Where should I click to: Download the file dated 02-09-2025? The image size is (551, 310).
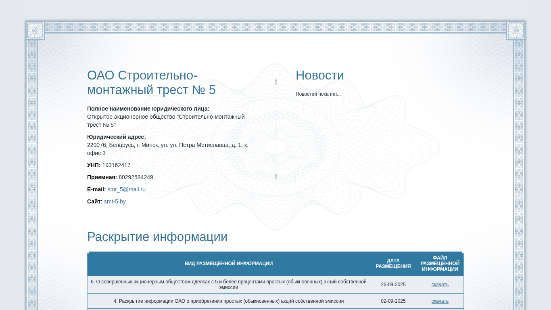click(x=440, y=301)
